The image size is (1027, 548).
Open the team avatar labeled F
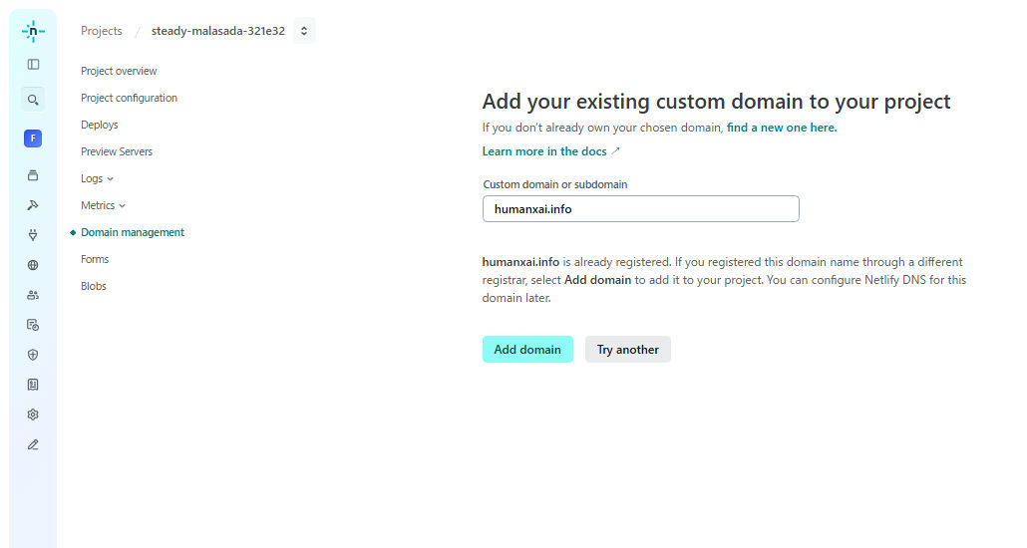pyautogui.click(x=33, y=138)
